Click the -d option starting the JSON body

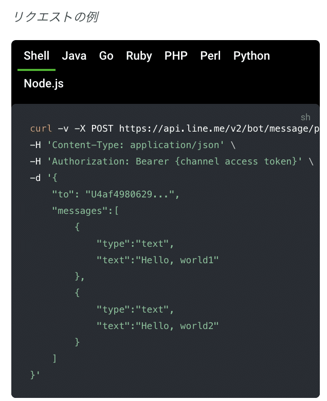[x=35, y=178]
